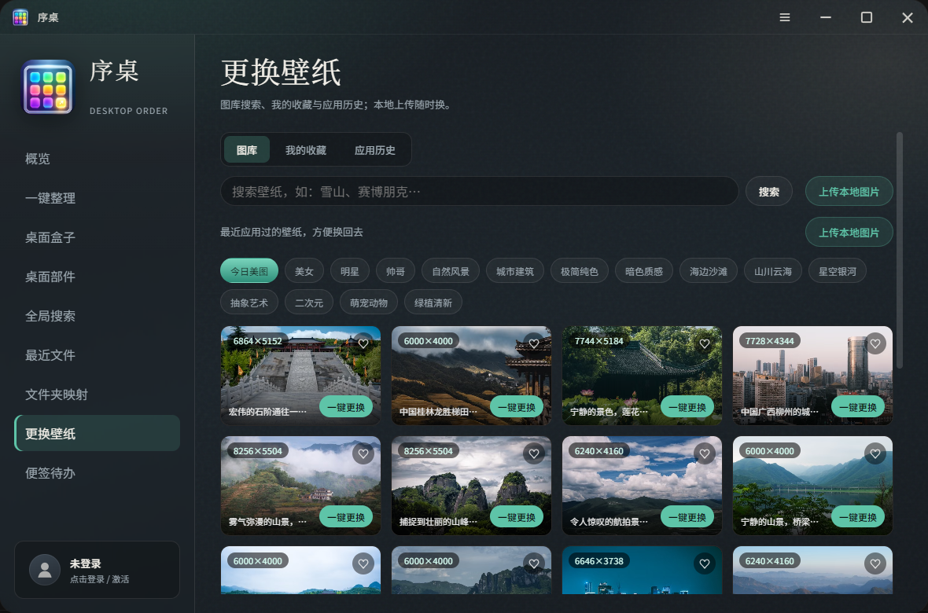Open 概览 in the sidebar
Viewport: 928px width, 613px height.
coord(97,159)
